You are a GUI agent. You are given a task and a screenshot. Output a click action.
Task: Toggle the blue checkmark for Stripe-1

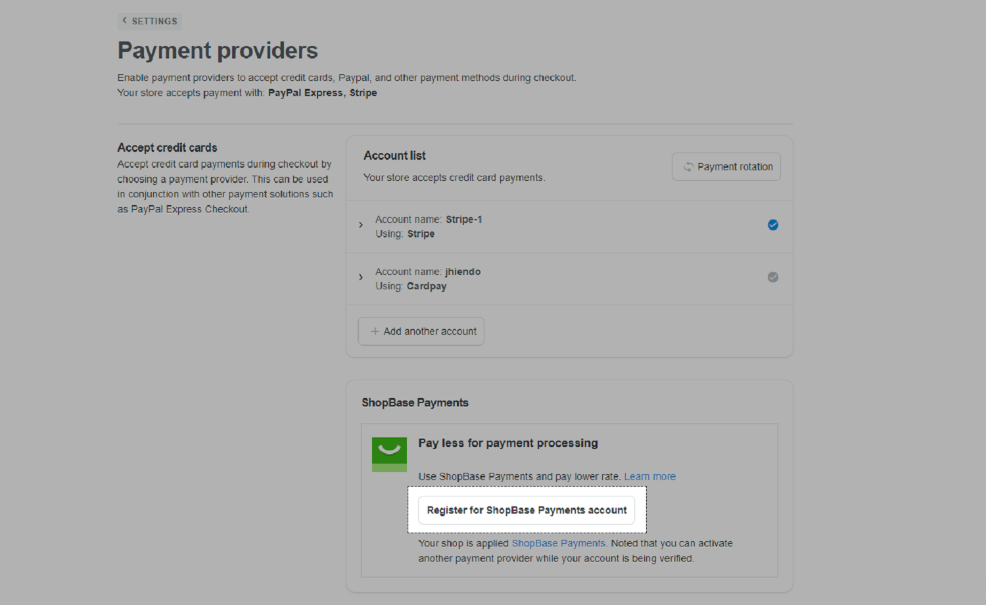[773, 225]
